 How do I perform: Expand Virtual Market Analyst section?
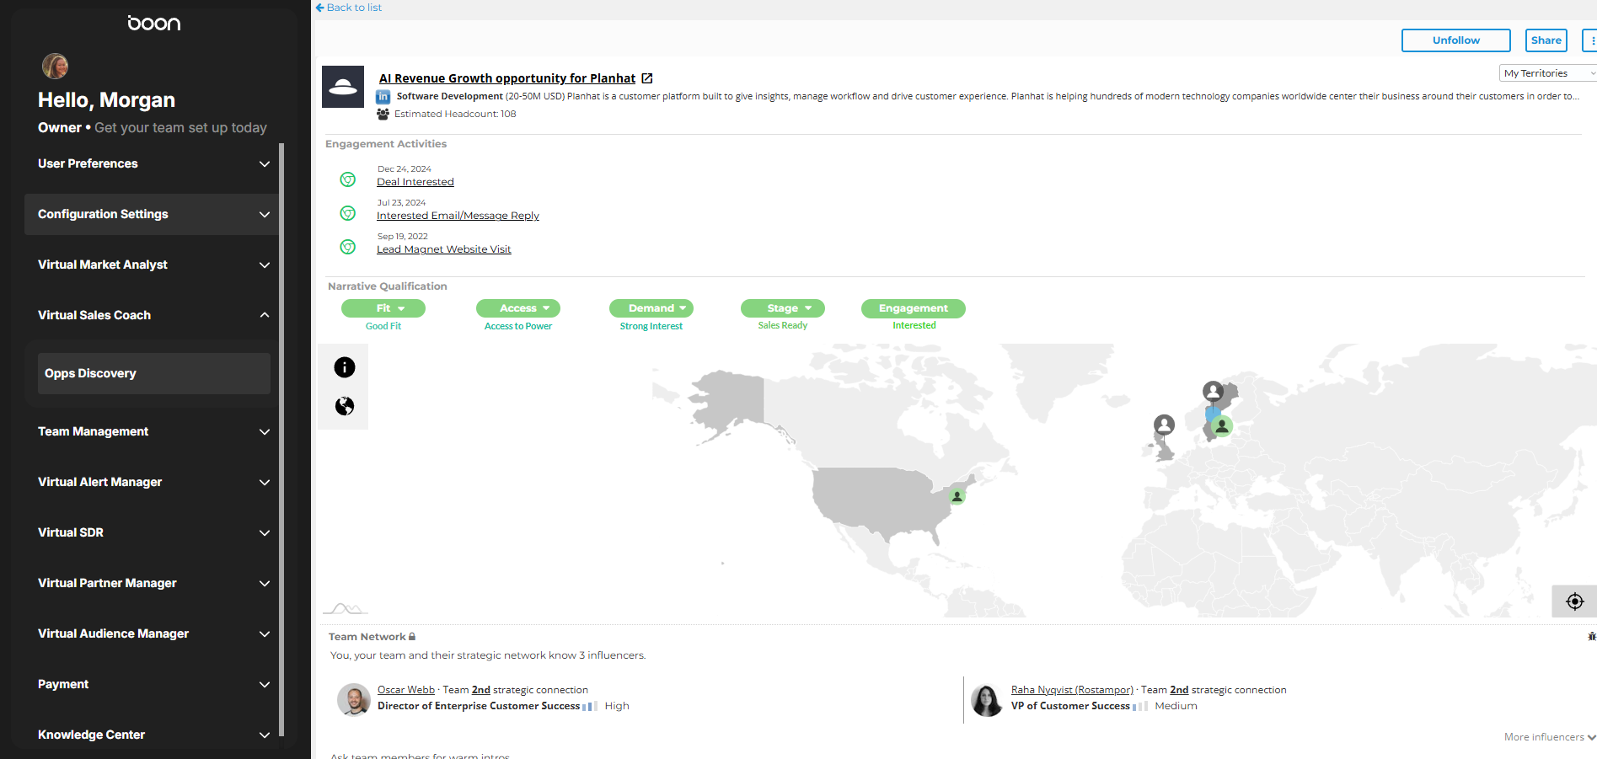(x=153, y=265)
